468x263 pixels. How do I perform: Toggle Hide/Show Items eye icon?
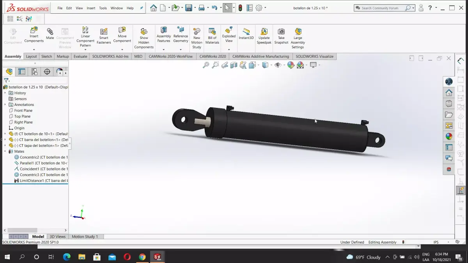pos(278,65)
